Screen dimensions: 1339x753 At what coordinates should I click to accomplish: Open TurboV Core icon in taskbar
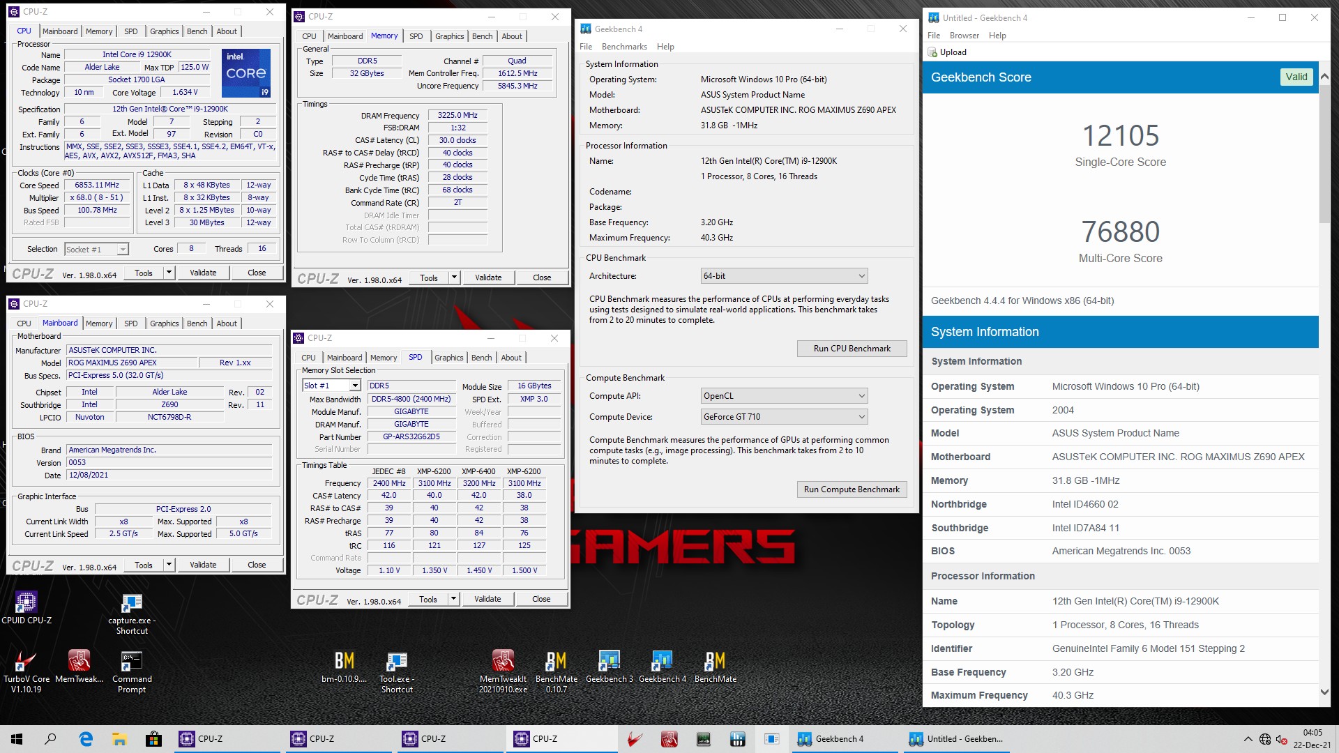point(635,739)
